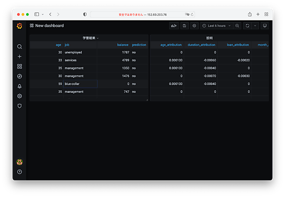Expand the refresh interval dropdown arrow

(255, 26)
